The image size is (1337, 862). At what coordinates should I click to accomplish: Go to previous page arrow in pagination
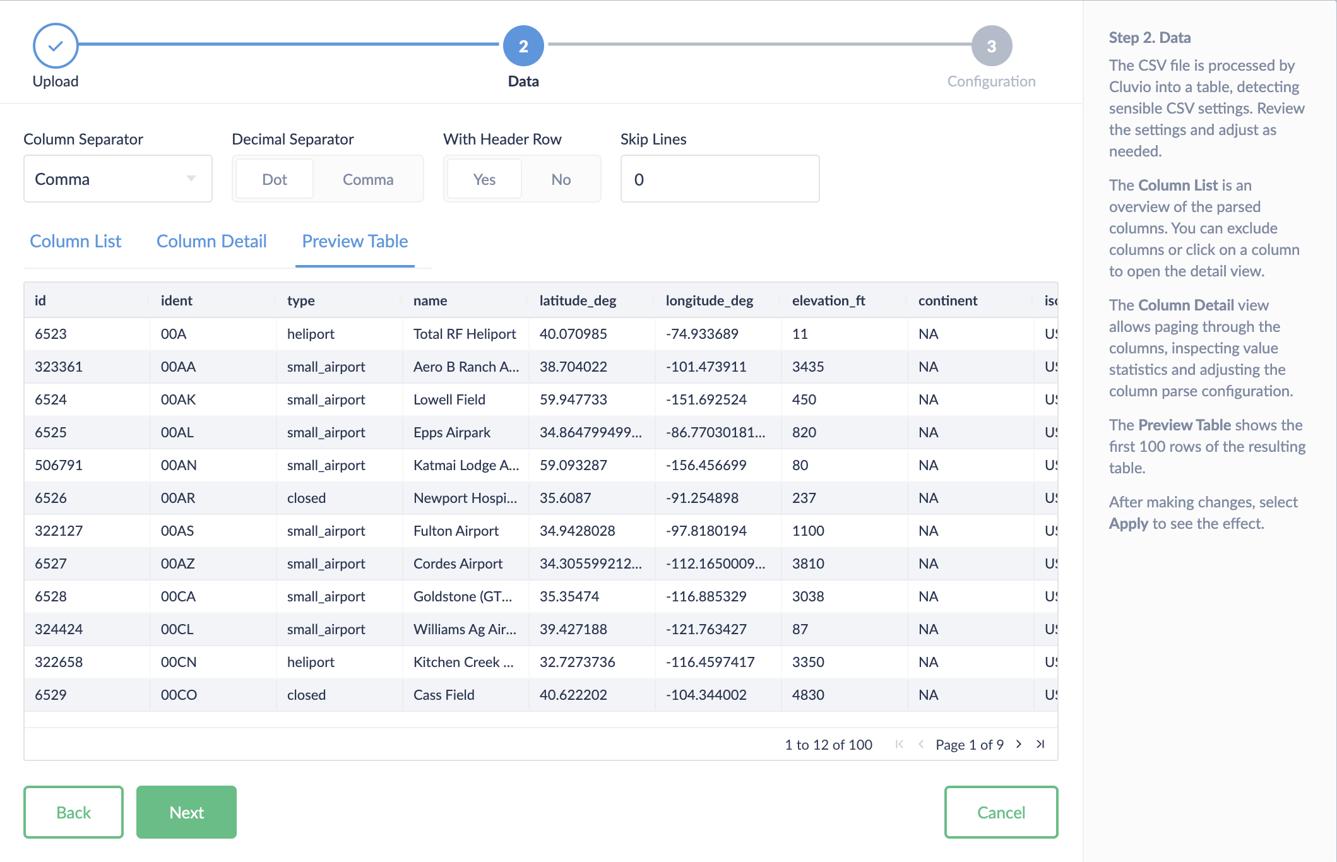coord(921,745)
